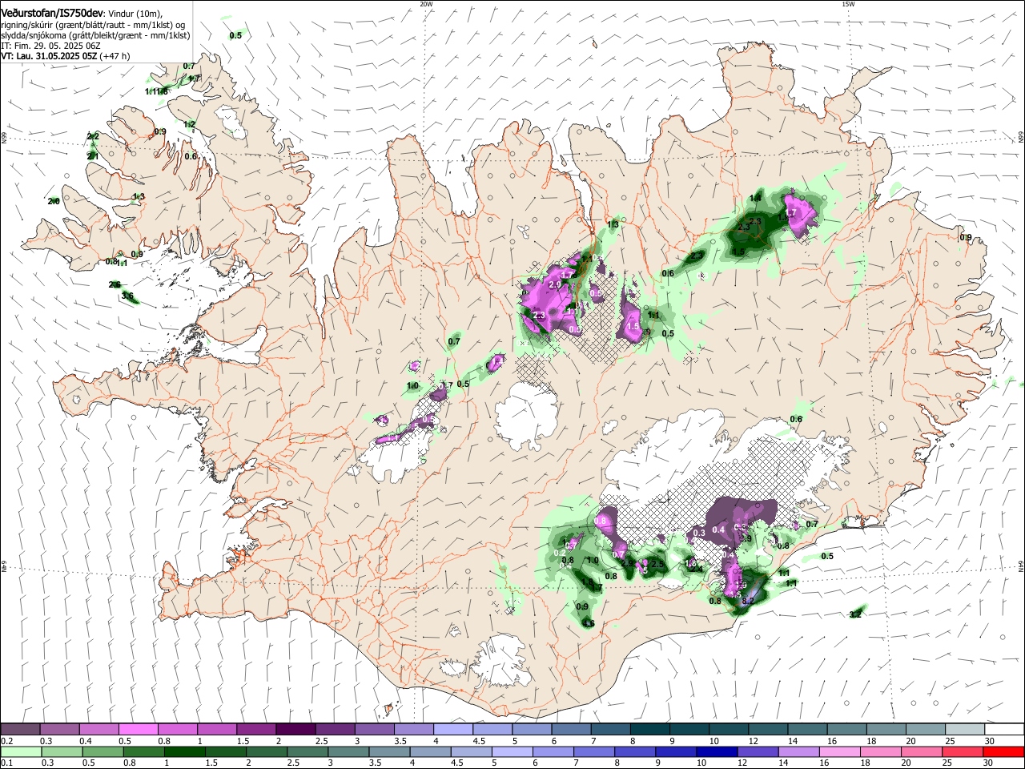Click the 4.6 precipitation value in the south

pyautogui.click(x=589, y=624)
